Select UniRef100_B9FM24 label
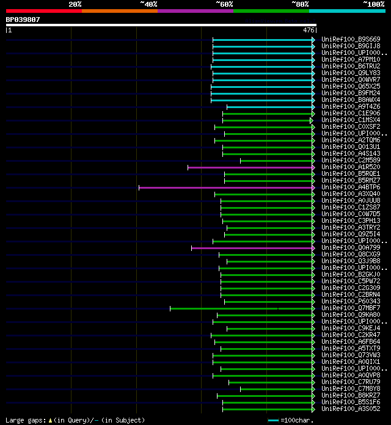This screenshot has width=391, height=425. tap(351, 93)
